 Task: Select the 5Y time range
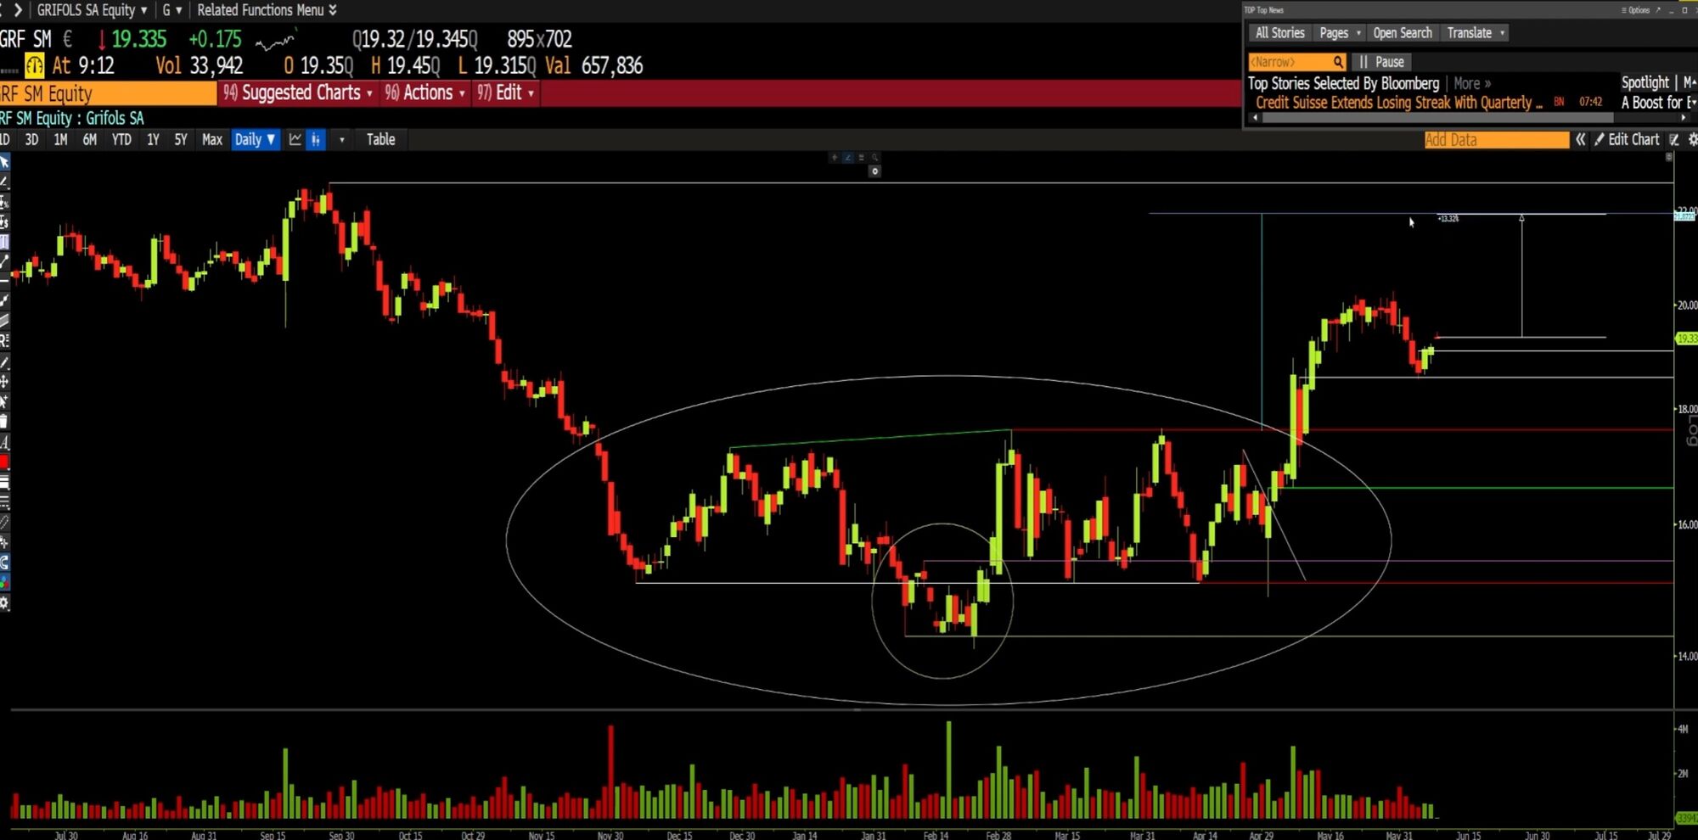pyautogui.click(x=181, y=139)
